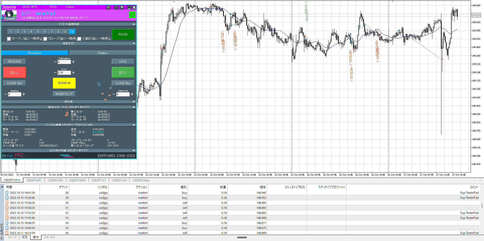This screenshot has height=241, width=484.
Task: Click the EXP TesterPad trainer logo
Action: 9,15
